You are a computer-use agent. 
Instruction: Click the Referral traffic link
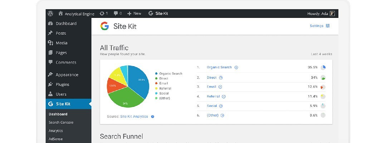click(x=213, y=96)
